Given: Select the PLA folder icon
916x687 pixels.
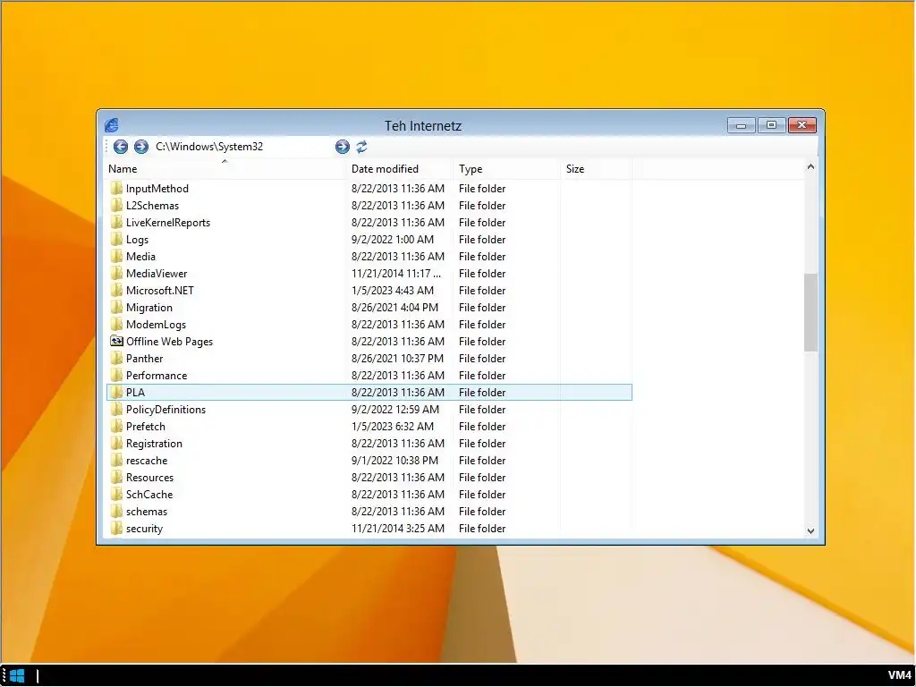Looking at the screenshot, I should (x=116, y=392).
